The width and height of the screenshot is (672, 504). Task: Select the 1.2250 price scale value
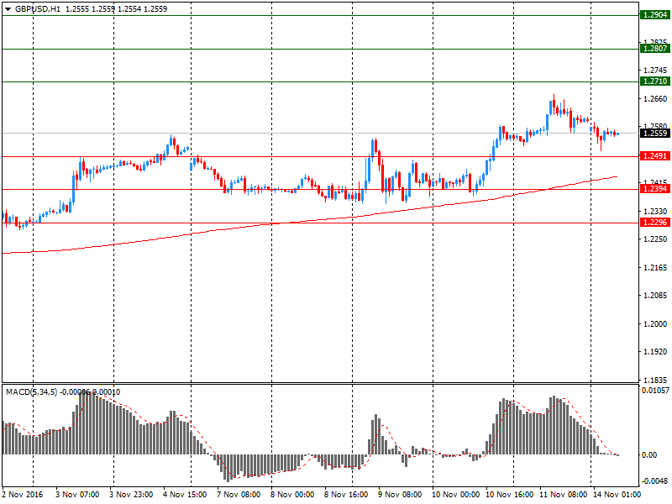(655, 239)
